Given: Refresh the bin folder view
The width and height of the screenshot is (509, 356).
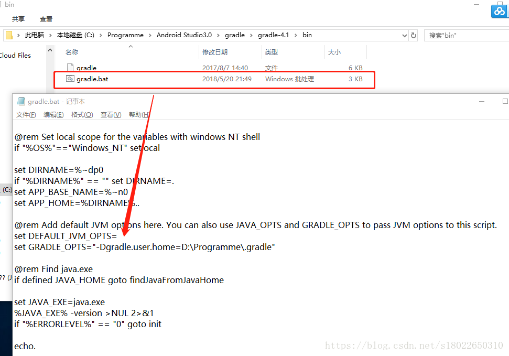Looking at the screenshot, I should [414, 35].
